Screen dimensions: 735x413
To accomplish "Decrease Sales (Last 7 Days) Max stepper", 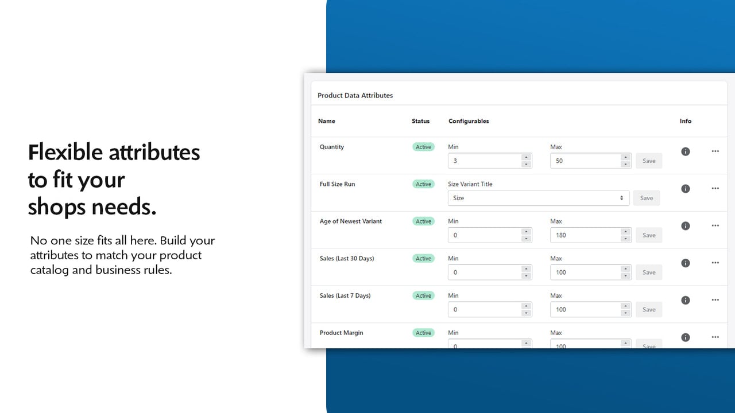I will pos(625,313).
